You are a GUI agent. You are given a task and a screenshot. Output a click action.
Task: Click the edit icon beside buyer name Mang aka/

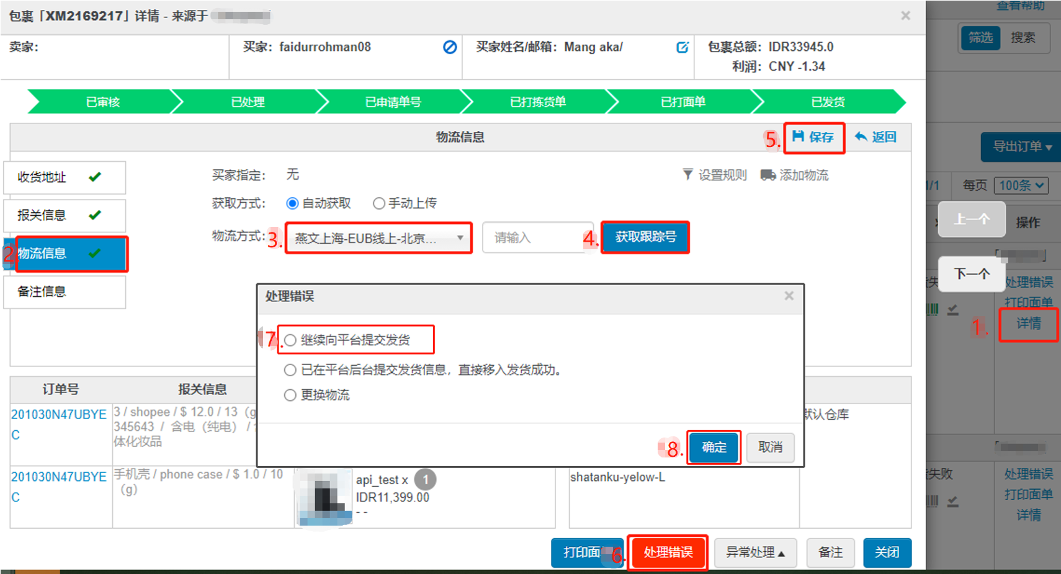click(682, 47)
